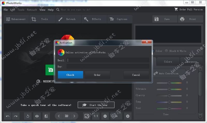Switch to the Retouch brush tab
This screenshot has width=207, height=123.
coord(69,19)
